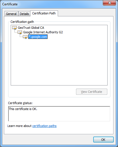The height and width of the screenshot is (147, 118).
Task: Open the certification paths help link
Action: pyautogui.click(x=44, y=126)
